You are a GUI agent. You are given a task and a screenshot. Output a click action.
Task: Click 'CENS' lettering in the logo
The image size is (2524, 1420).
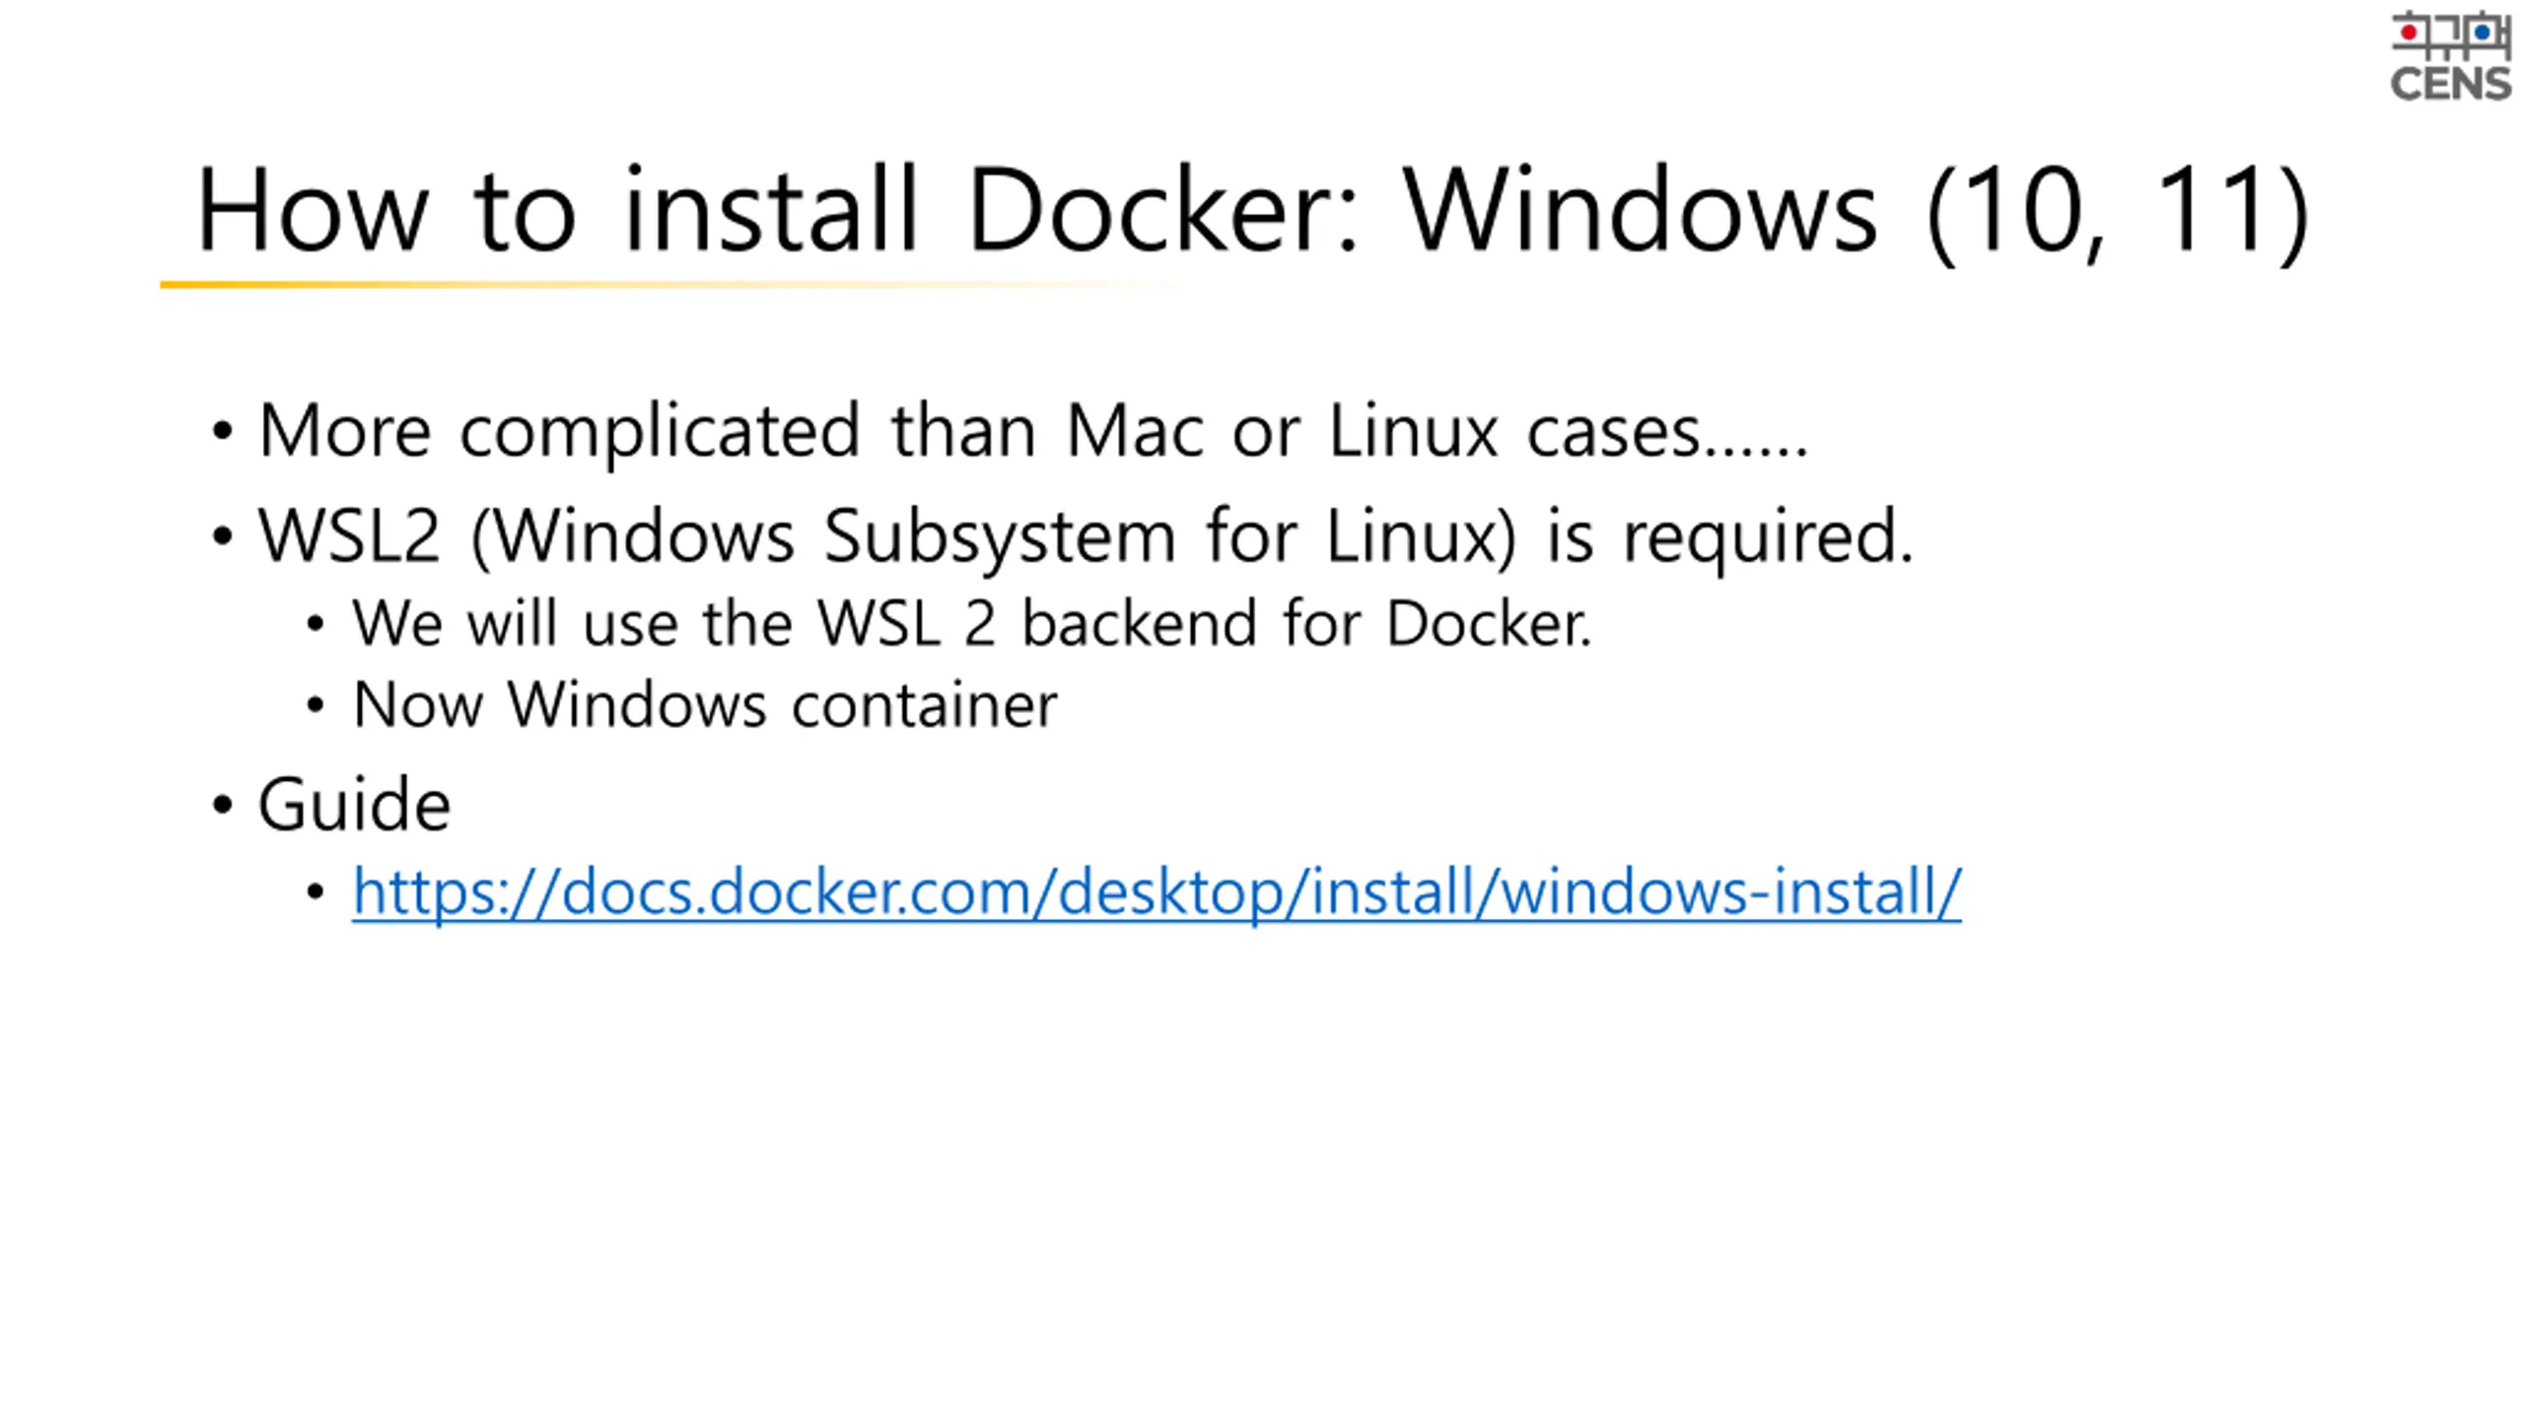click(2451, 84)
